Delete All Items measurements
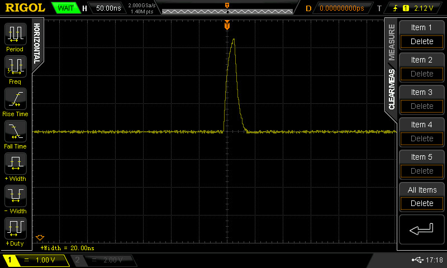This screenshot has height=268, width=447. 421,203
